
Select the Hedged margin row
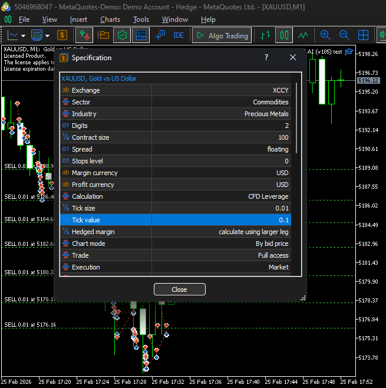[x=176, y=232]
